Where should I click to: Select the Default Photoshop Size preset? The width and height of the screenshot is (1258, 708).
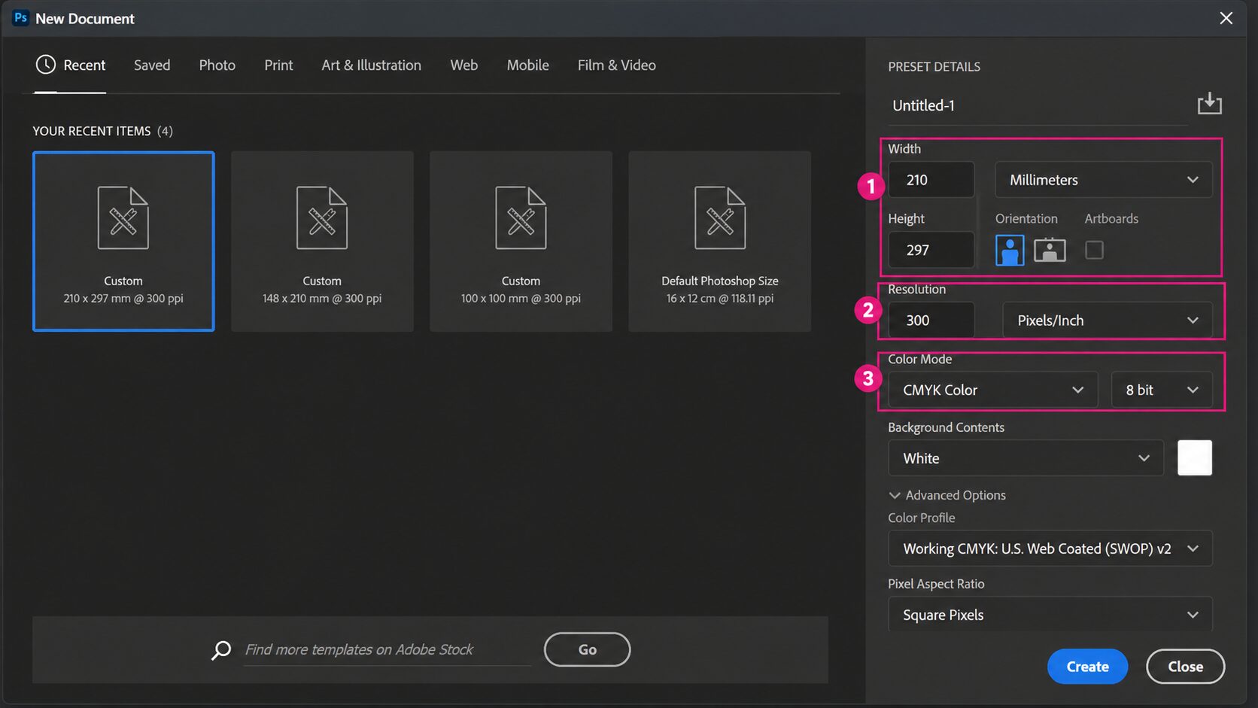click(720, 242)
